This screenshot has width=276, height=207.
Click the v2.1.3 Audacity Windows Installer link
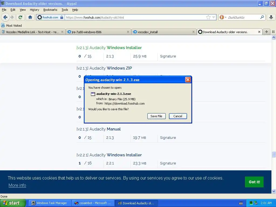click(x=109, y=48)
